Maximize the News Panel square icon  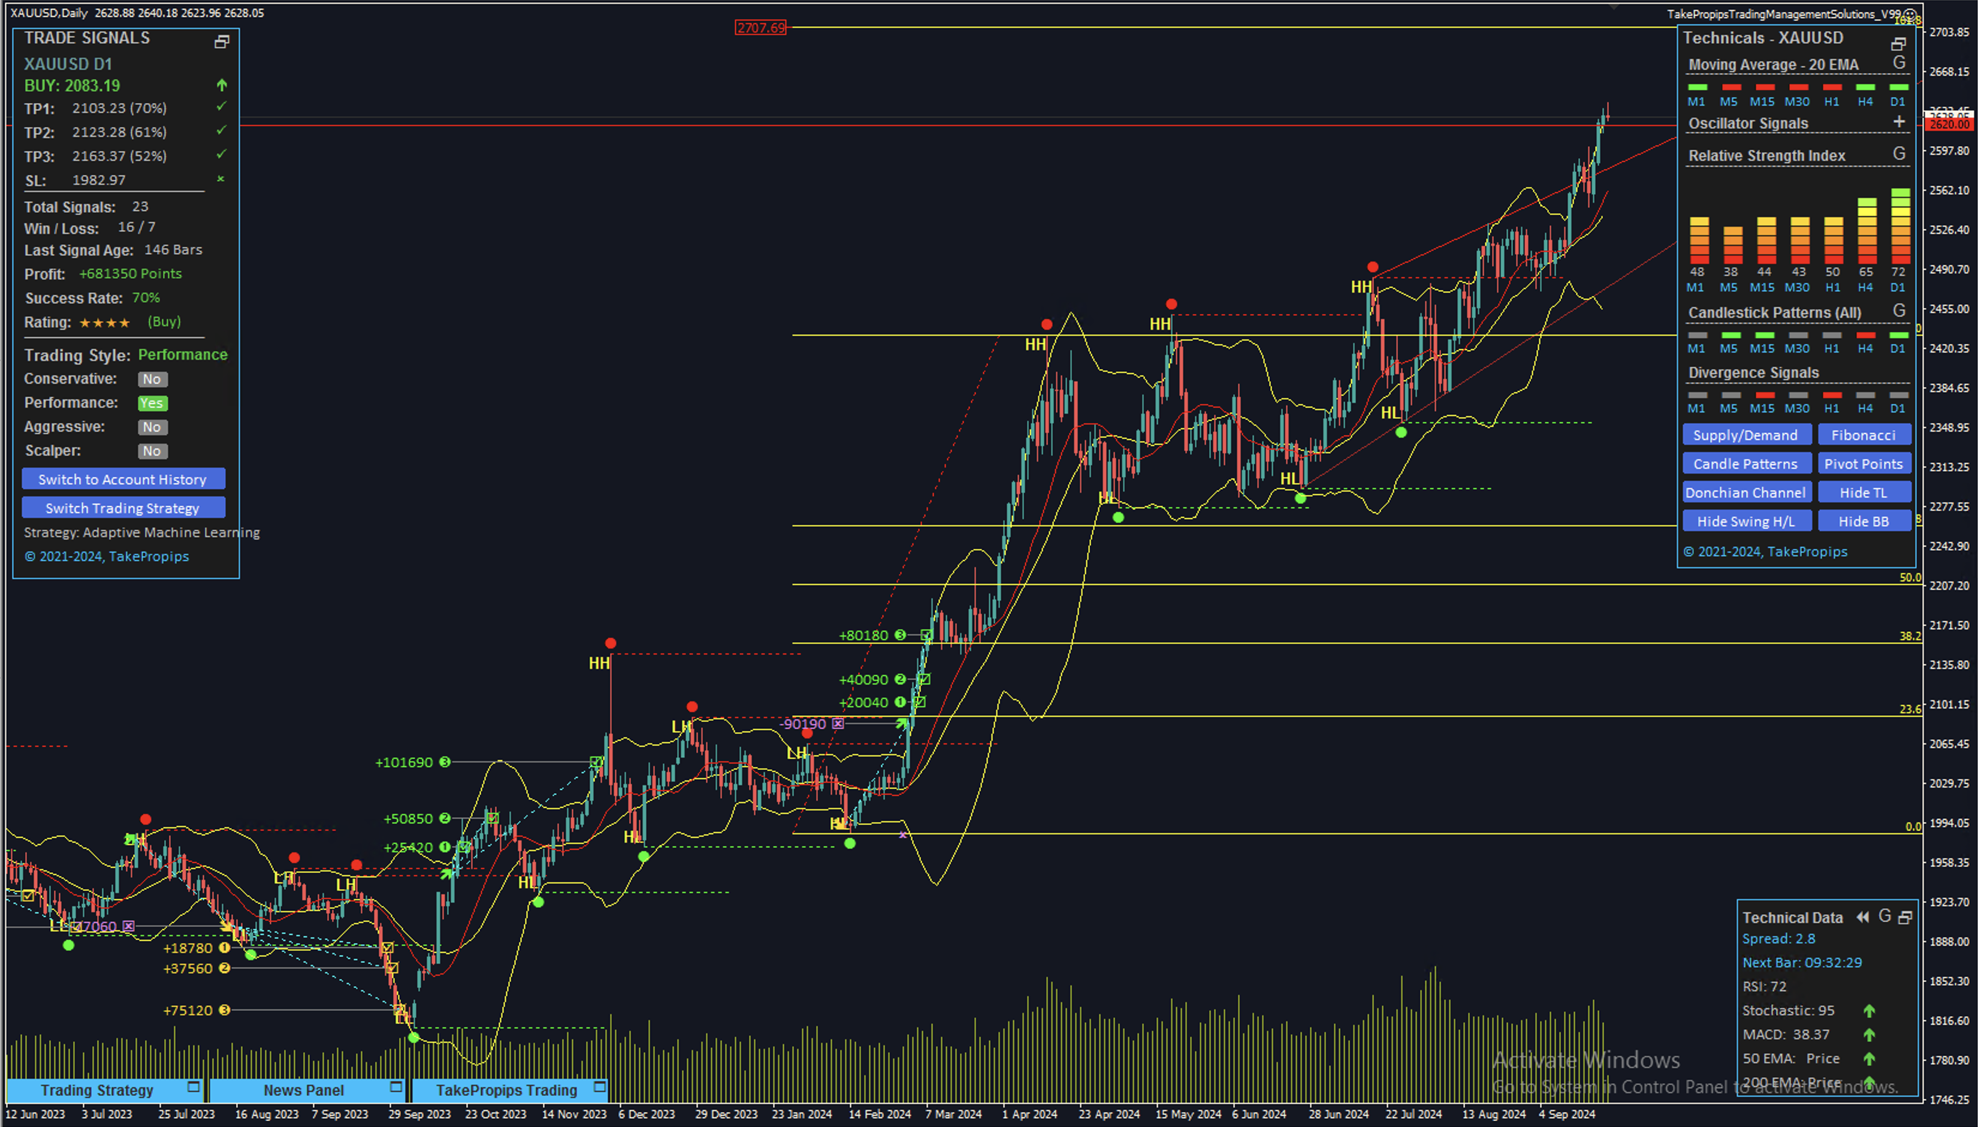tap(396, 1087)
